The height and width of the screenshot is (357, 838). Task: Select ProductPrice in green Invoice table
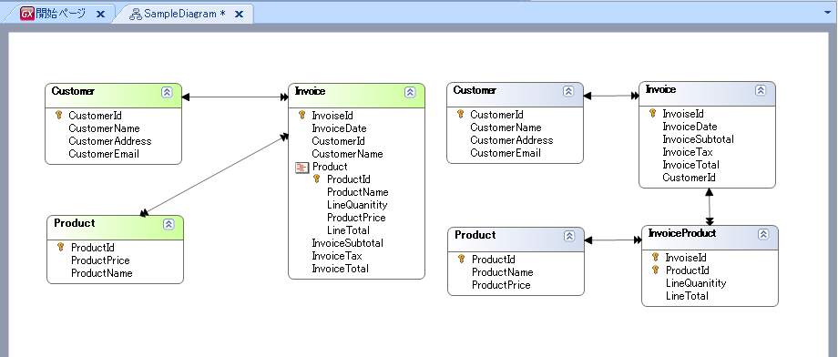click(x=356, y=218)
